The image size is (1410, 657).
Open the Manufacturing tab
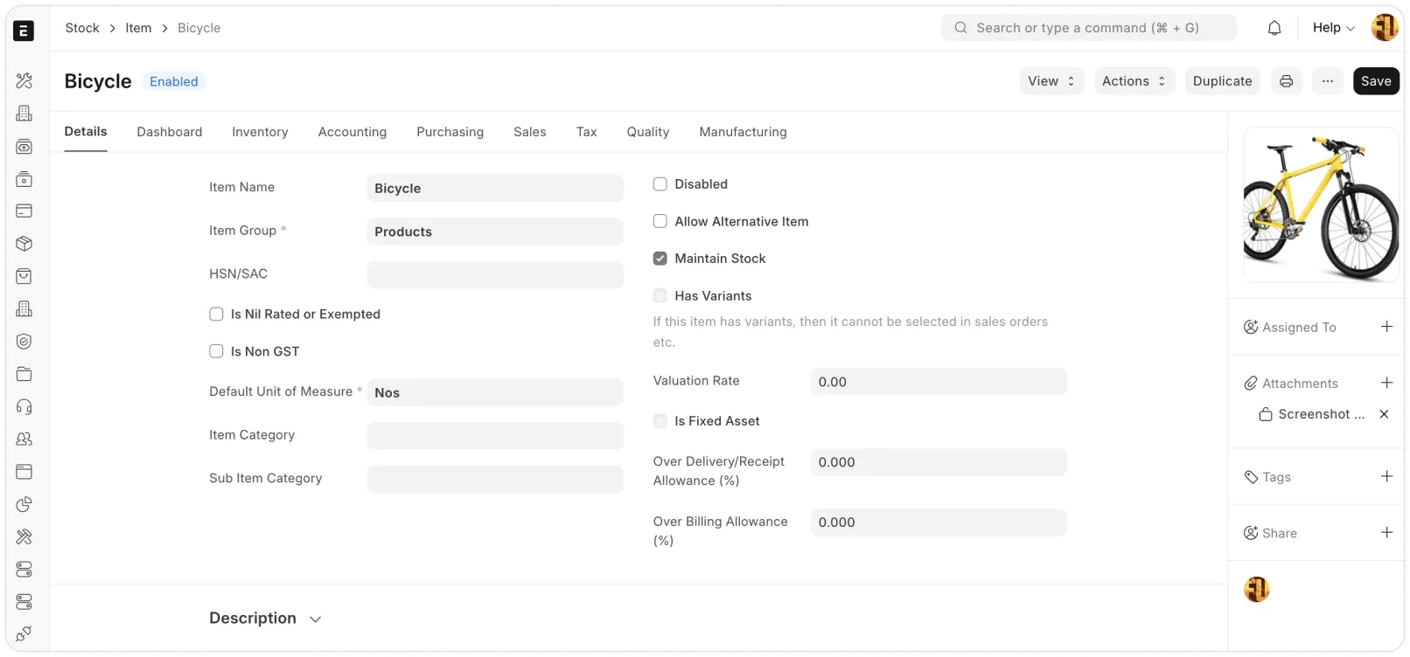[743, 132]
